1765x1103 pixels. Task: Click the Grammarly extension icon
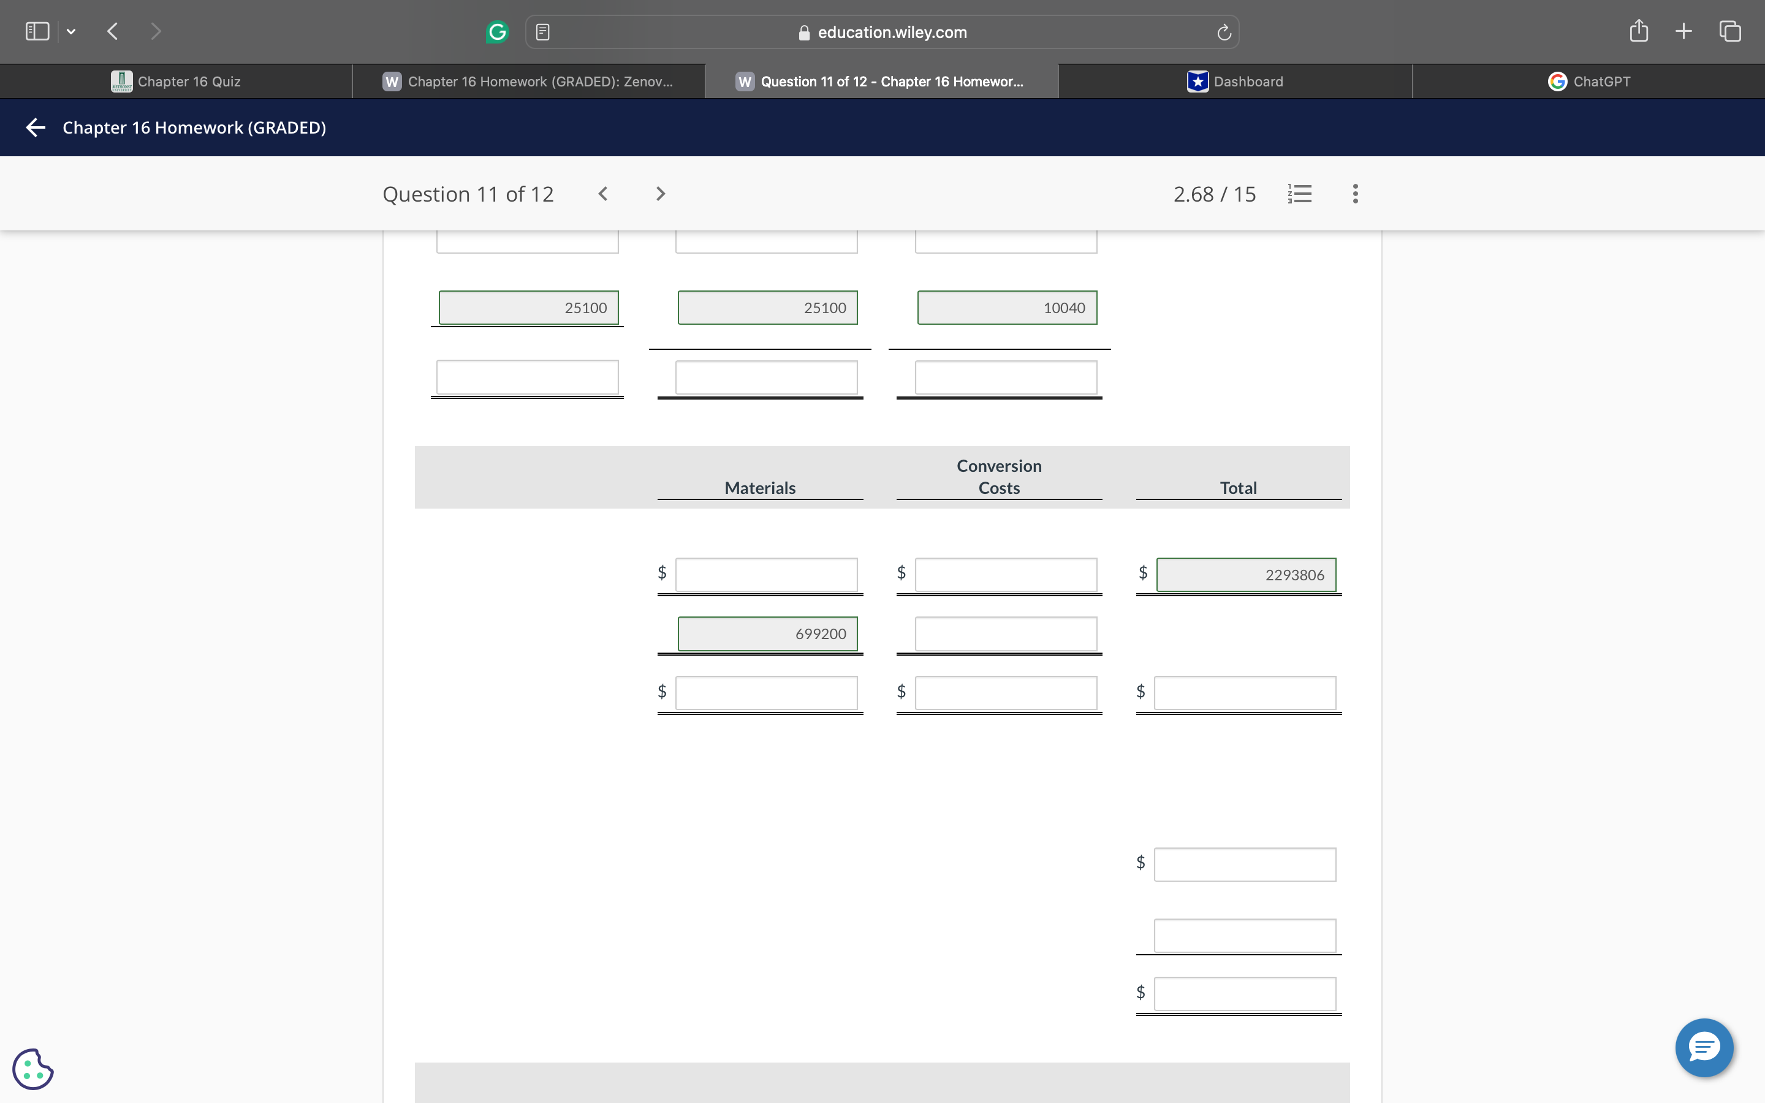(496, 32)
